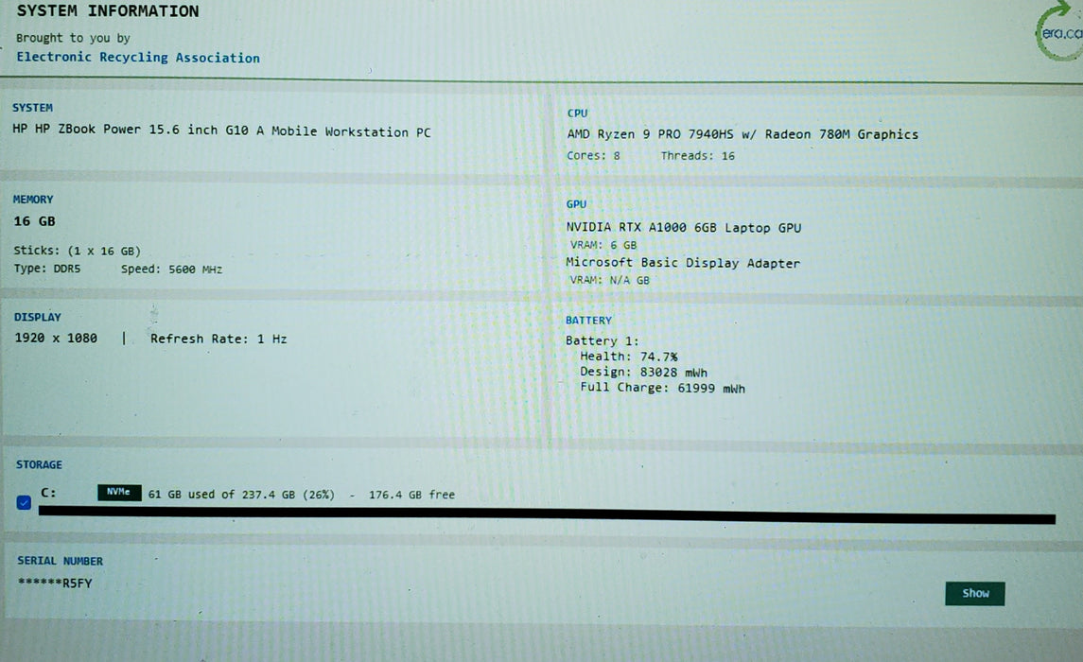Select the AMD Ryzen 9 PRO 7940HS text
Viewport: 1083px width, 662px height.
point(742,134)
